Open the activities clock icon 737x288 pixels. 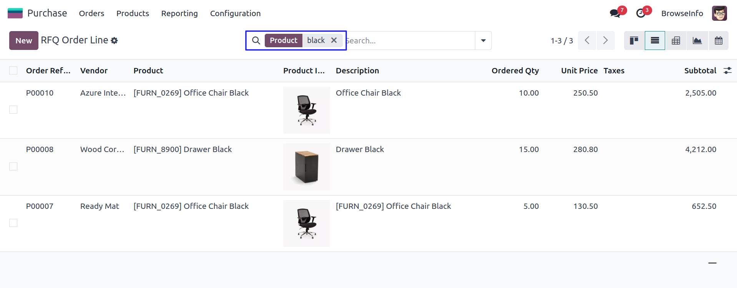tap(641, 13)
